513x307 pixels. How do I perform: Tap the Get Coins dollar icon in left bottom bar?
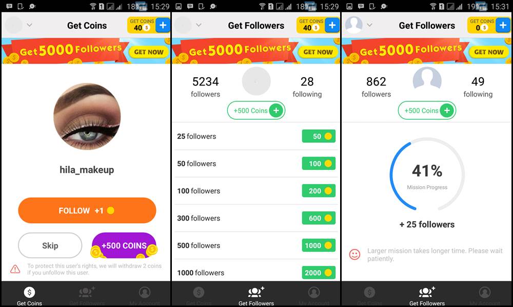pyautogui.click(x=29, y=292)
